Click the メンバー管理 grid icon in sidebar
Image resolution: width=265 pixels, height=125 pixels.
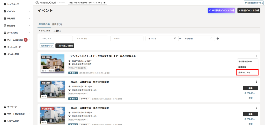coord(5,54)
